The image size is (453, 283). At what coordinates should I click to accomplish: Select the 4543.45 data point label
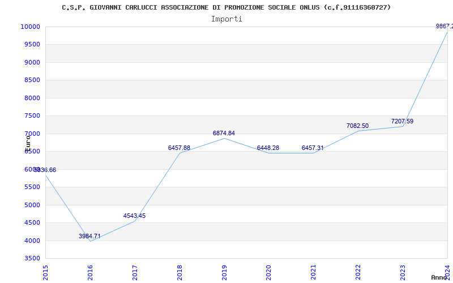click(134, 216)
